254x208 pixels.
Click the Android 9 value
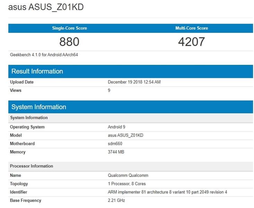117,127
